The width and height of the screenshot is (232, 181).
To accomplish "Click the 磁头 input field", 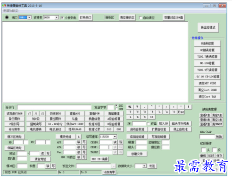I will [x=141, y=147].
